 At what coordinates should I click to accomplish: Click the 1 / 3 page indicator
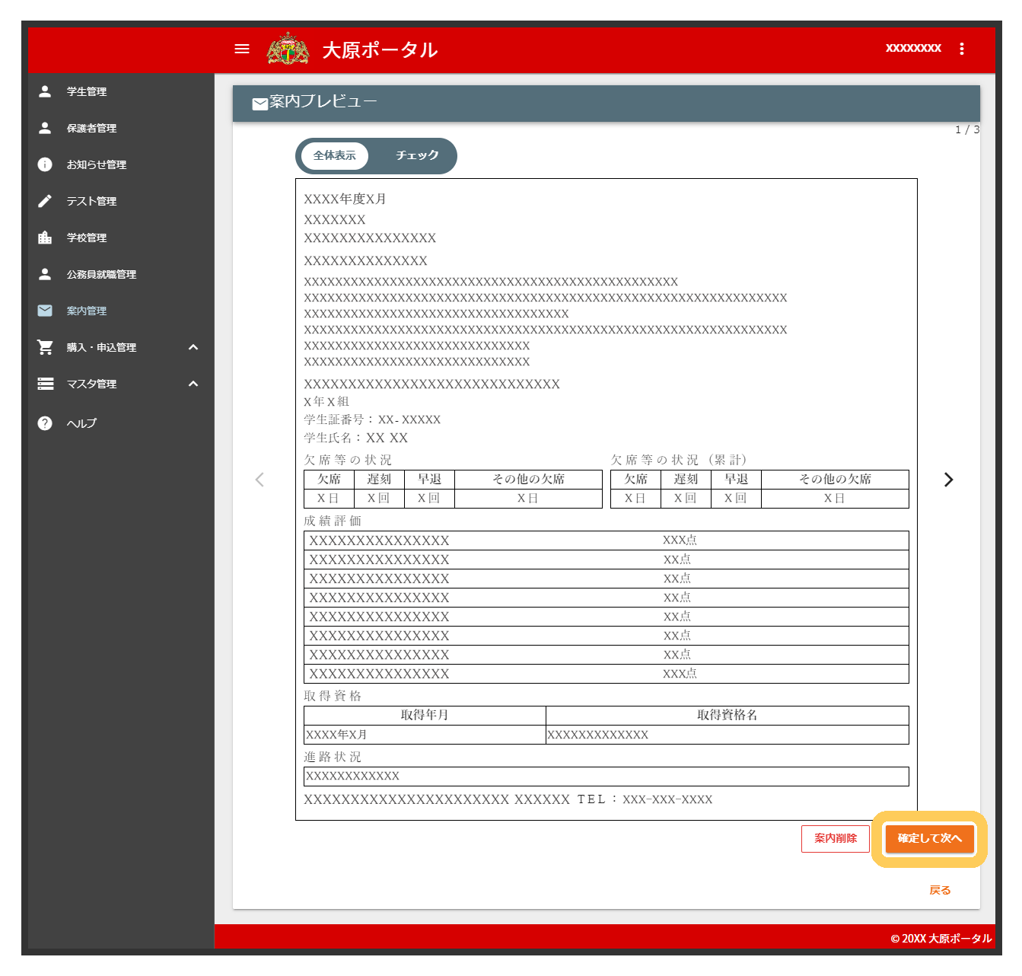click(967, 130)
